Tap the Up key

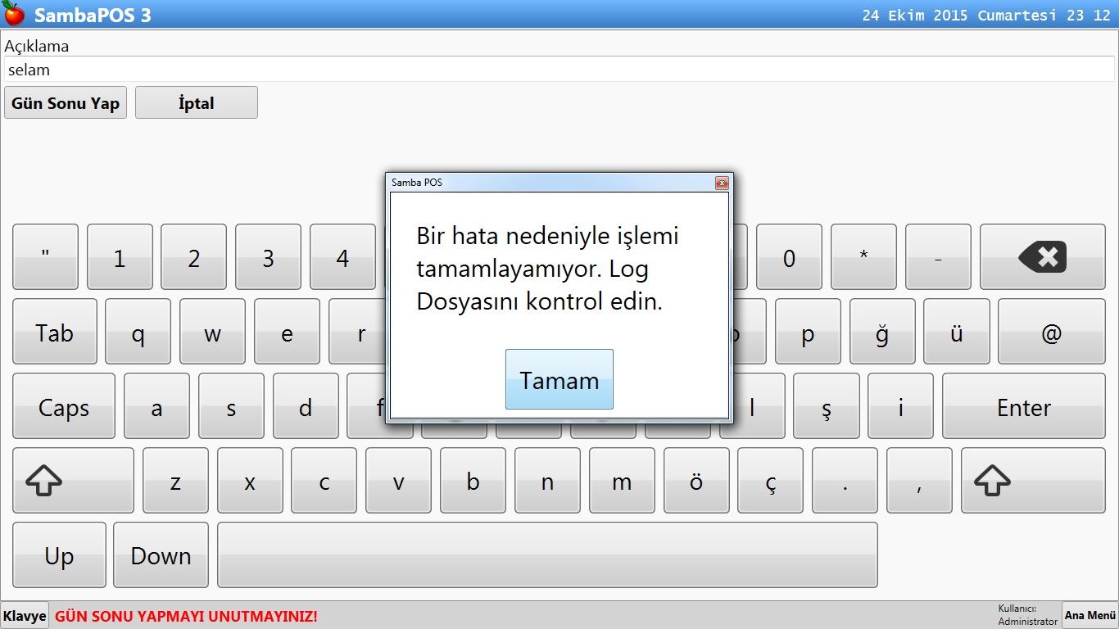pos(59,555)
